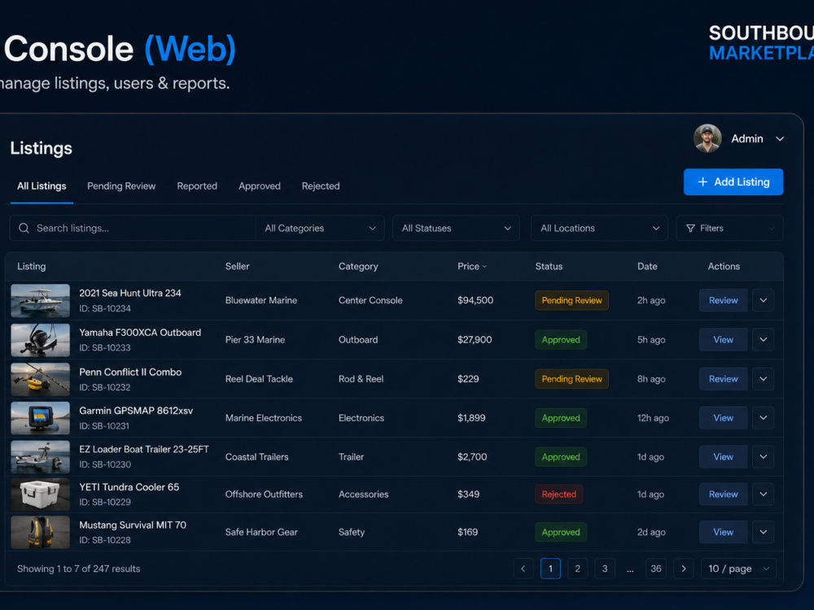814x610 pixels.
Task: Expand actions for YETI Tundra Cooler 65
Action: click(x=764, y=495)
